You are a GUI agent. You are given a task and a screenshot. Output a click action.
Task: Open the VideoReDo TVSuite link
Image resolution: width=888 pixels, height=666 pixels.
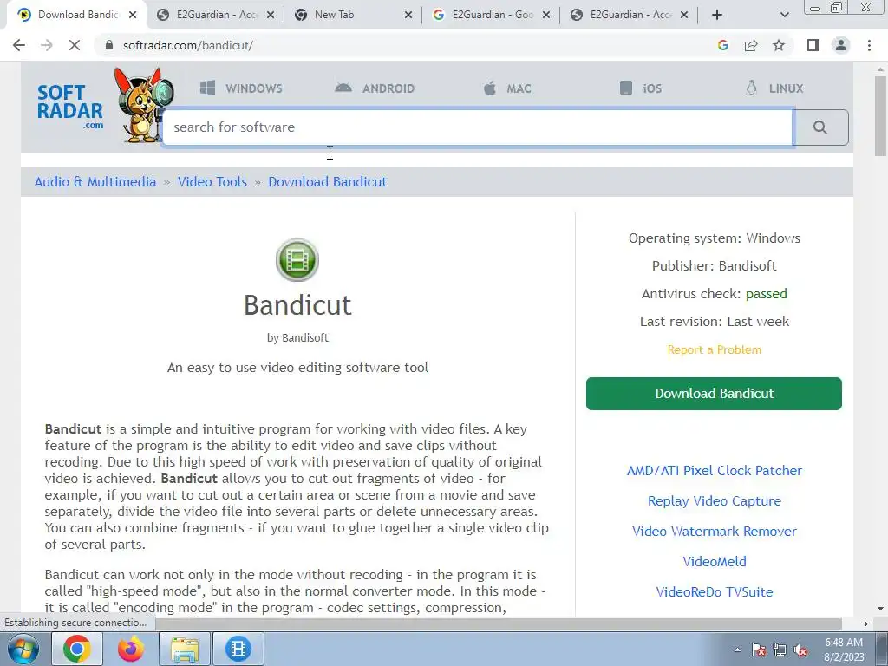(715, 591)
